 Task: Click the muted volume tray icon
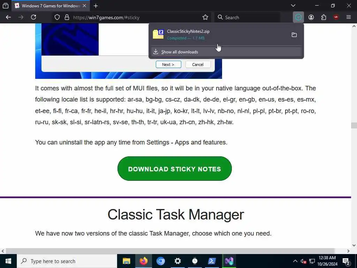pyautogui.click(x=303, y=261)
